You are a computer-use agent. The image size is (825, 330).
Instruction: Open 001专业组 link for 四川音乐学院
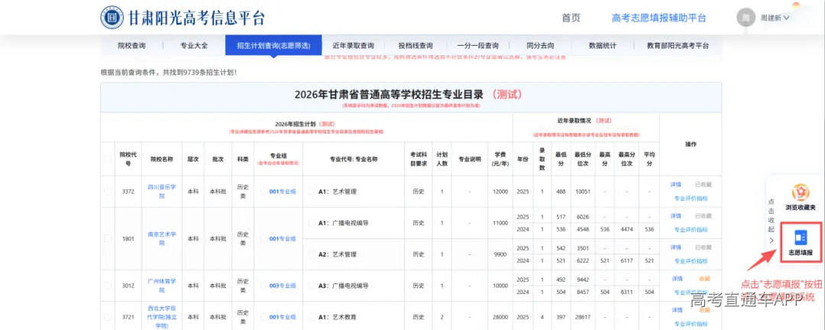[283, 192]
